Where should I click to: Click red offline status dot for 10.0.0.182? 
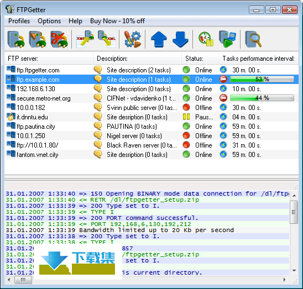tap(186, 107)
